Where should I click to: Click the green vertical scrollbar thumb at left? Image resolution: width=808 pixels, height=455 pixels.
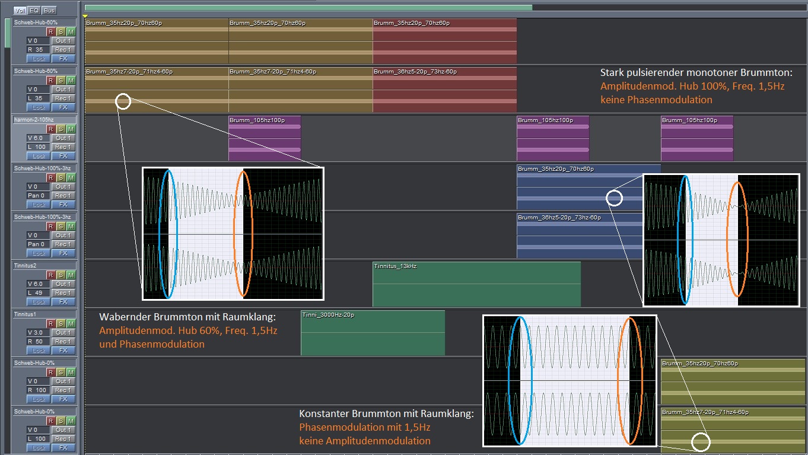(x=8, y=33)
